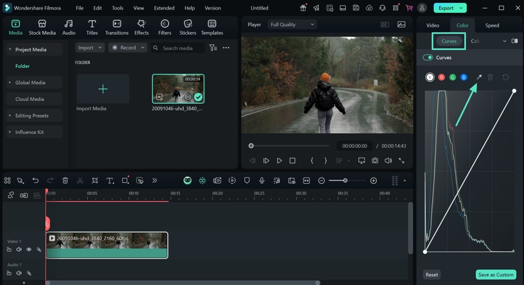Screen dimensions: 524x285
Task: Click the fullscreen expand icon in player
Action: click(x=401, y=160)
